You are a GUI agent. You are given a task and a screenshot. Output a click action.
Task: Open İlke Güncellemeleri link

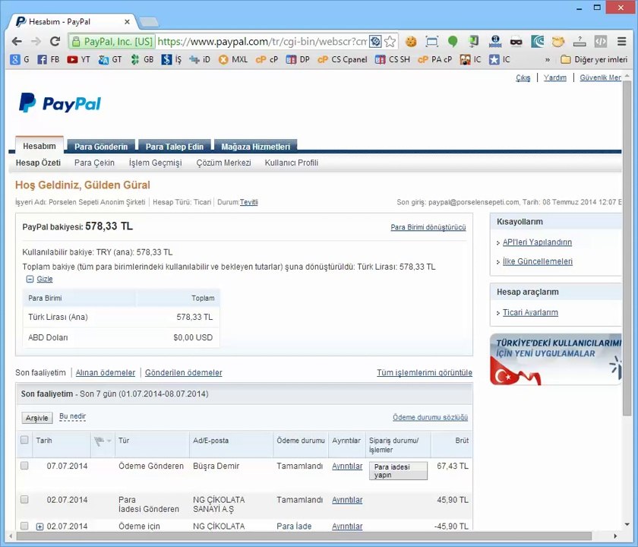538,261
